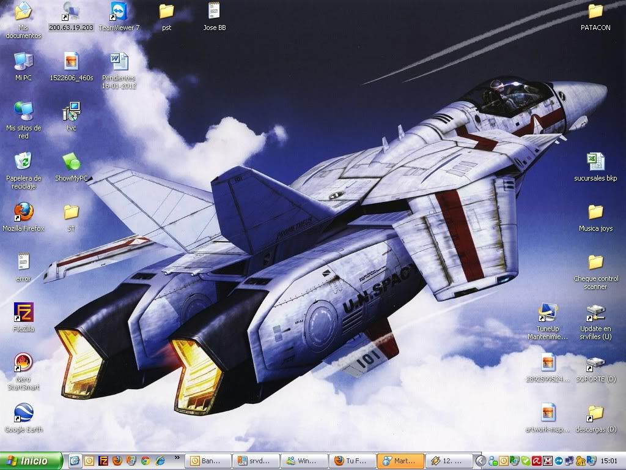Open the Mozilla Firefox desktop icon
The image size is (626, 470).
coord(24,212)
